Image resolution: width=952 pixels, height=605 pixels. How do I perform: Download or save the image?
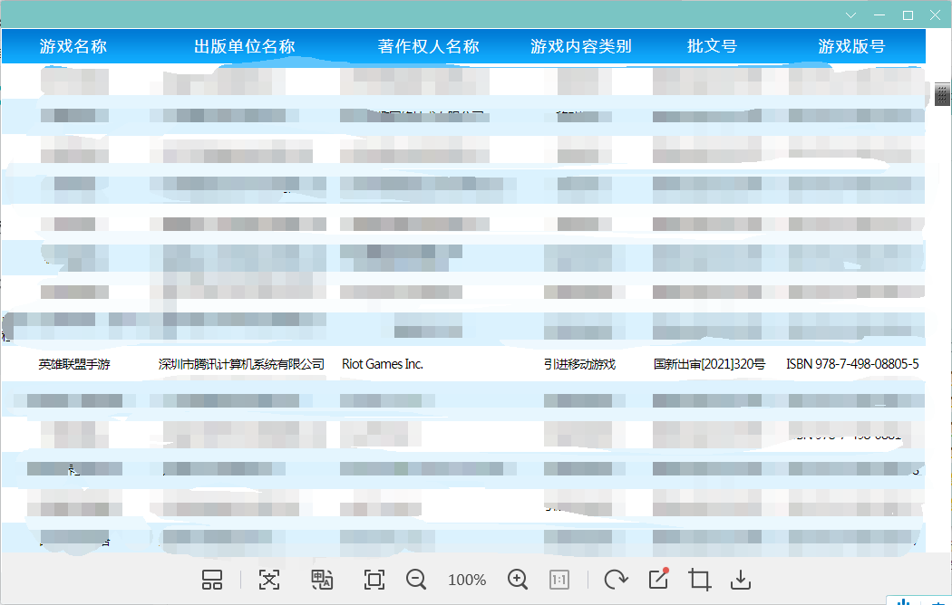741,581
